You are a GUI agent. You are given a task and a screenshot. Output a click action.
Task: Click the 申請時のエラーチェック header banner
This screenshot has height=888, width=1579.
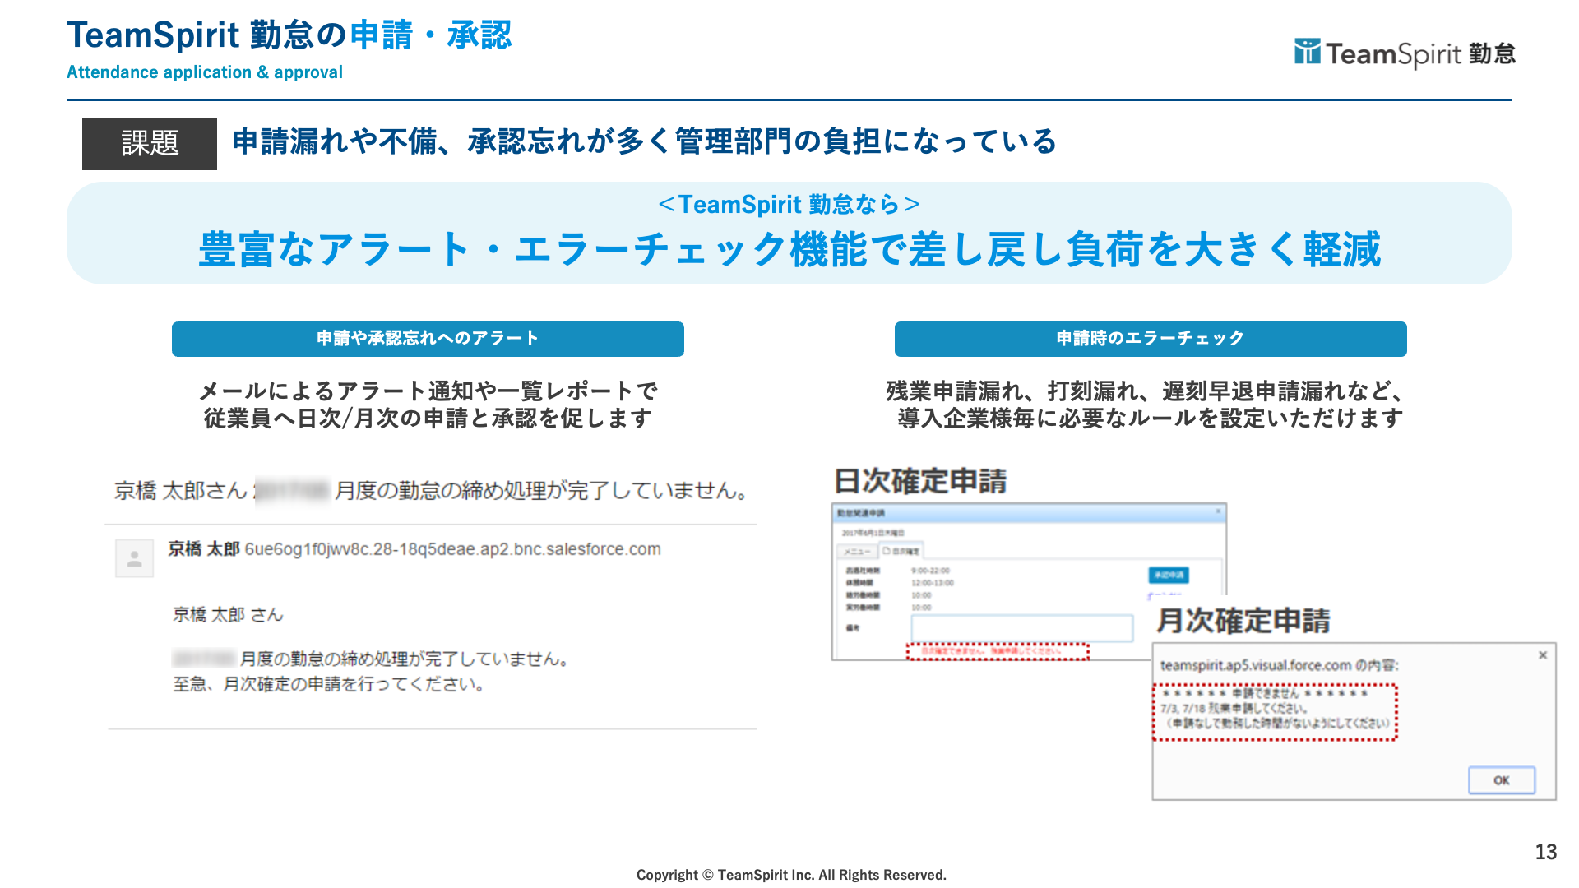tap(1150, 339)
